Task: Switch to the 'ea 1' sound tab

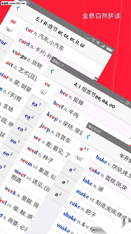Action: [36, 104]
